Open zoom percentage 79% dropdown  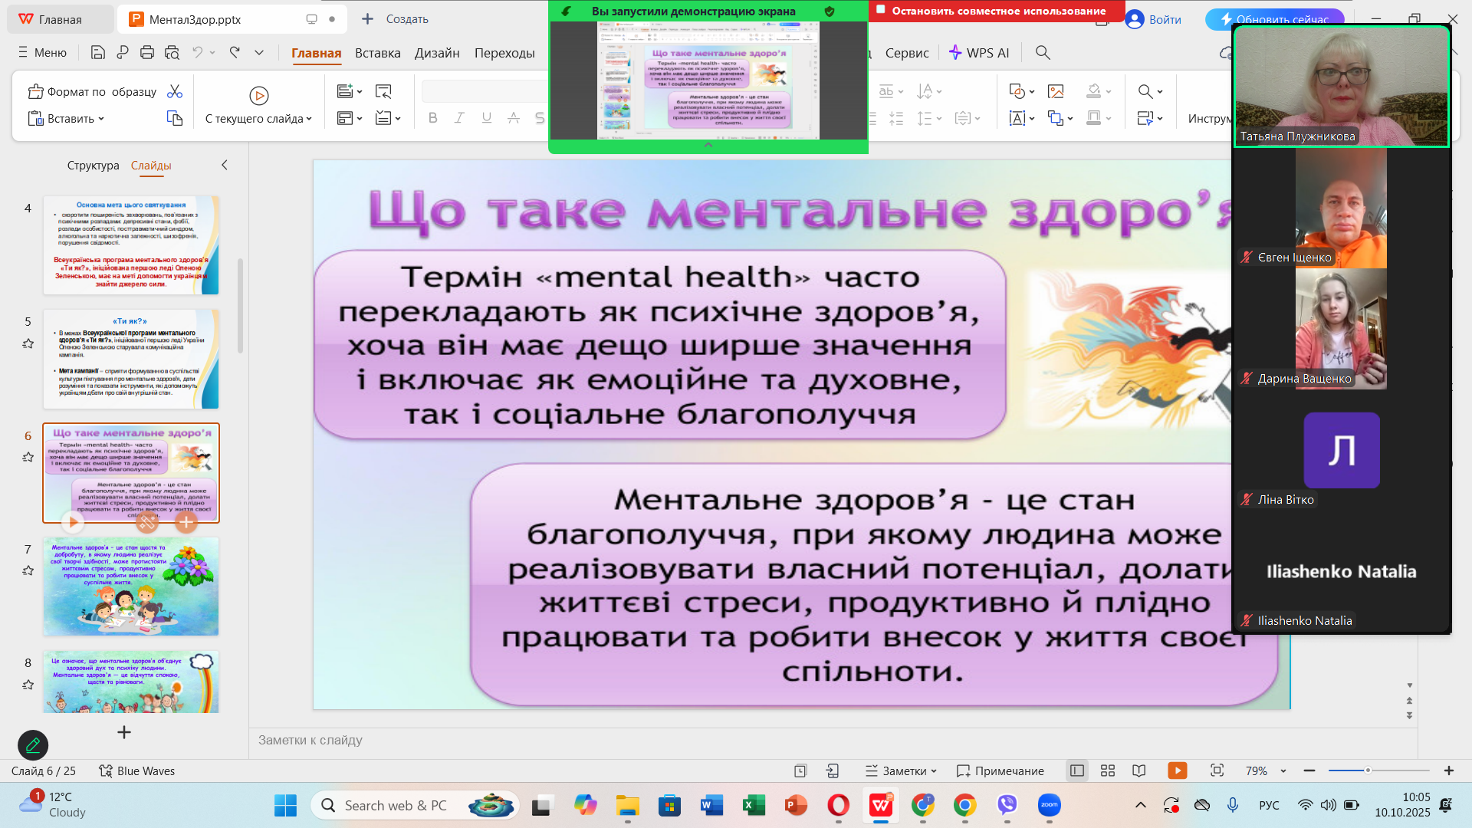1283,771
